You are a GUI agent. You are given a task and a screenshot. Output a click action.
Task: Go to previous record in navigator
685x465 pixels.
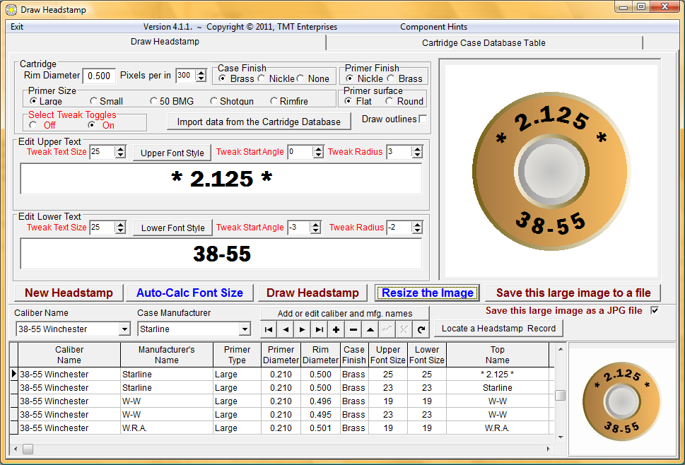(x=286, y=329)
